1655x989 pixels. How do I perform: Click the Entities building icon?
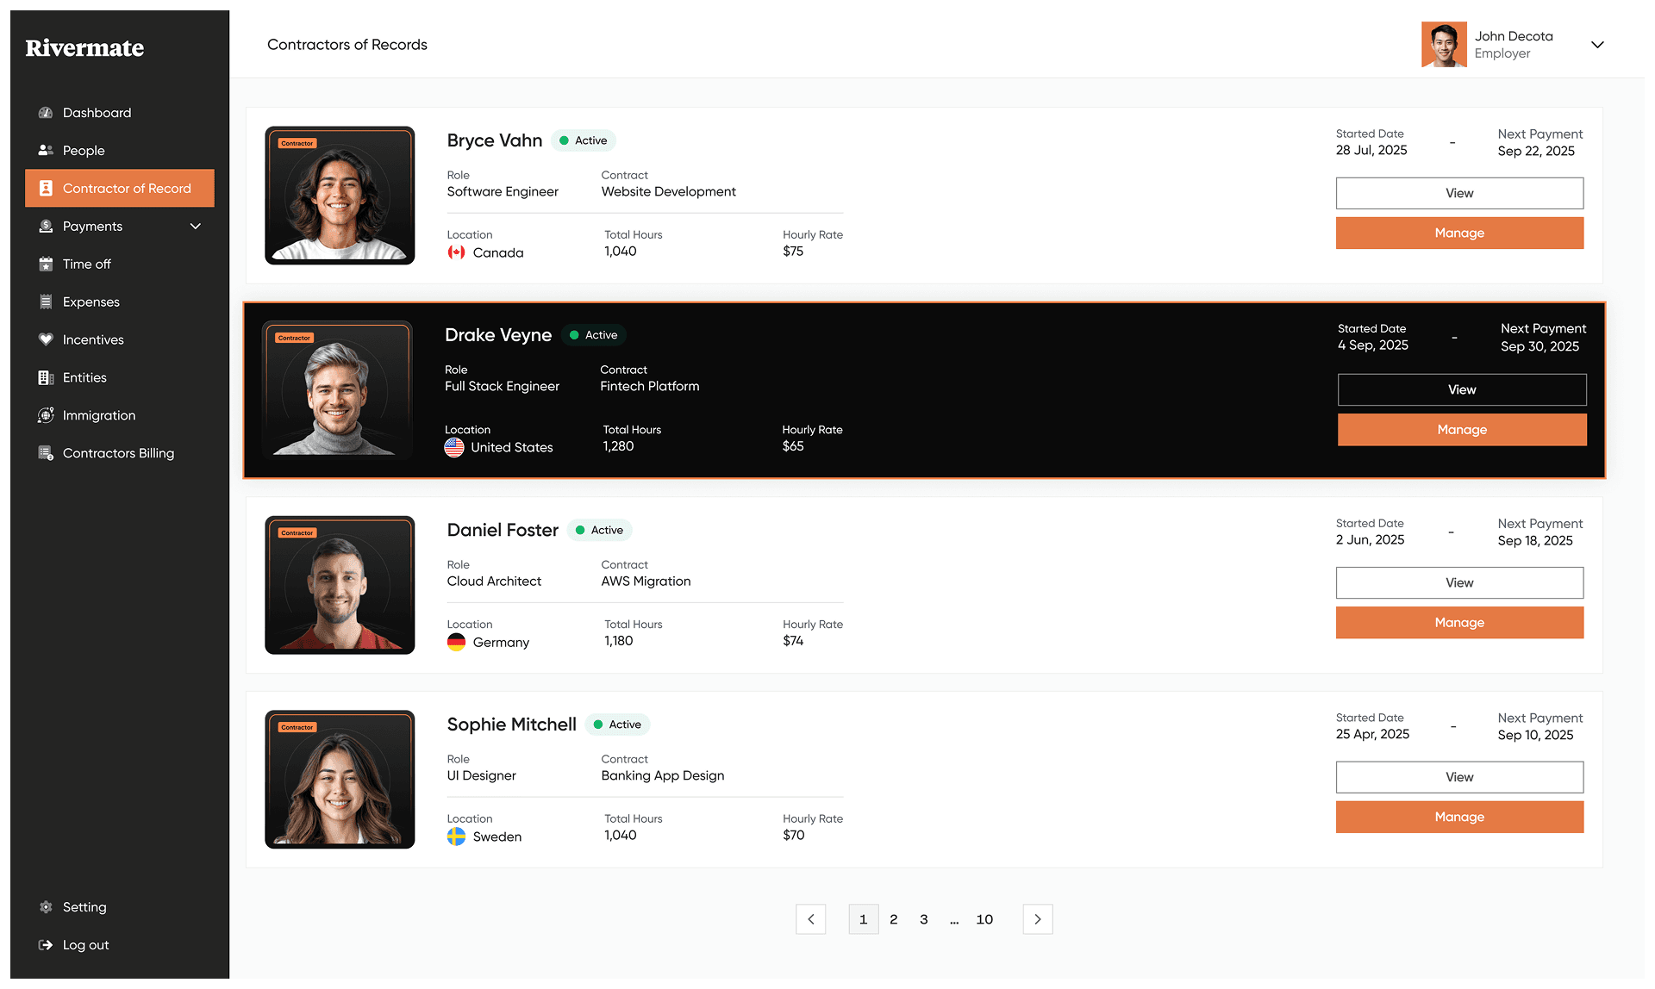[x=46, y=378]
